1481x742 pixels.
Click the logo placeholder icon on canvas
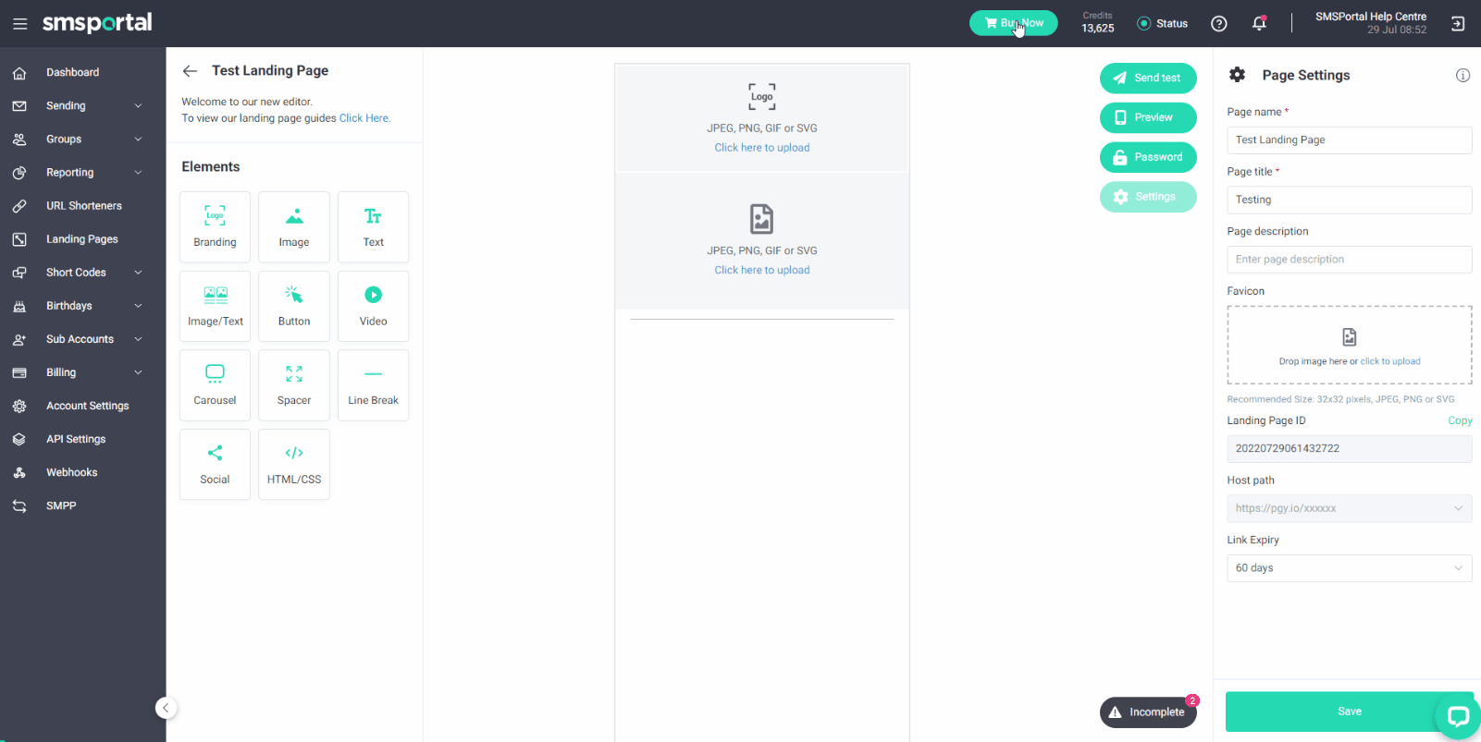point(762,96)
